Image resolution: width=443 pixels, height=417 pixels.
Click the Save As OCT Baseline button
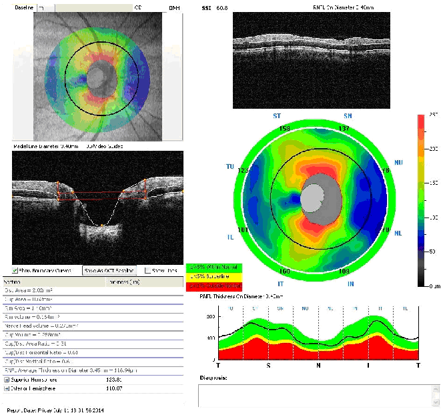tap(109, 270)
